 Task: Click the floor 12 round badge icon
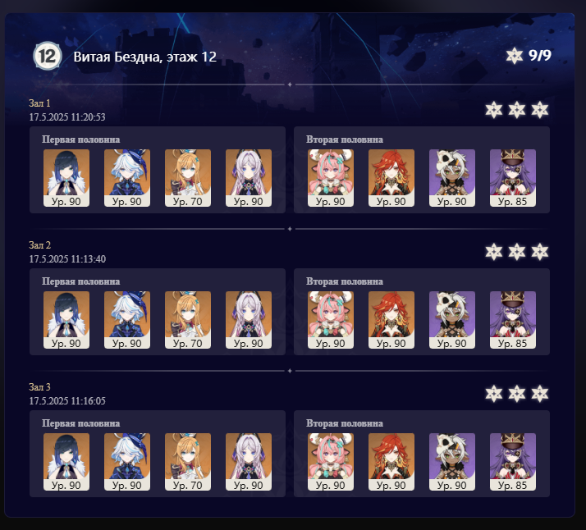47,56
